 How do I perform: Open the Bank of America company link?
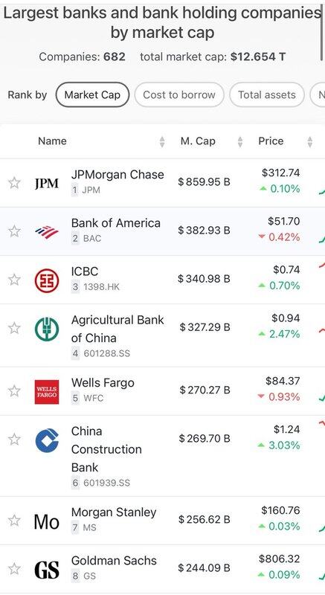(x=116, y=223)
